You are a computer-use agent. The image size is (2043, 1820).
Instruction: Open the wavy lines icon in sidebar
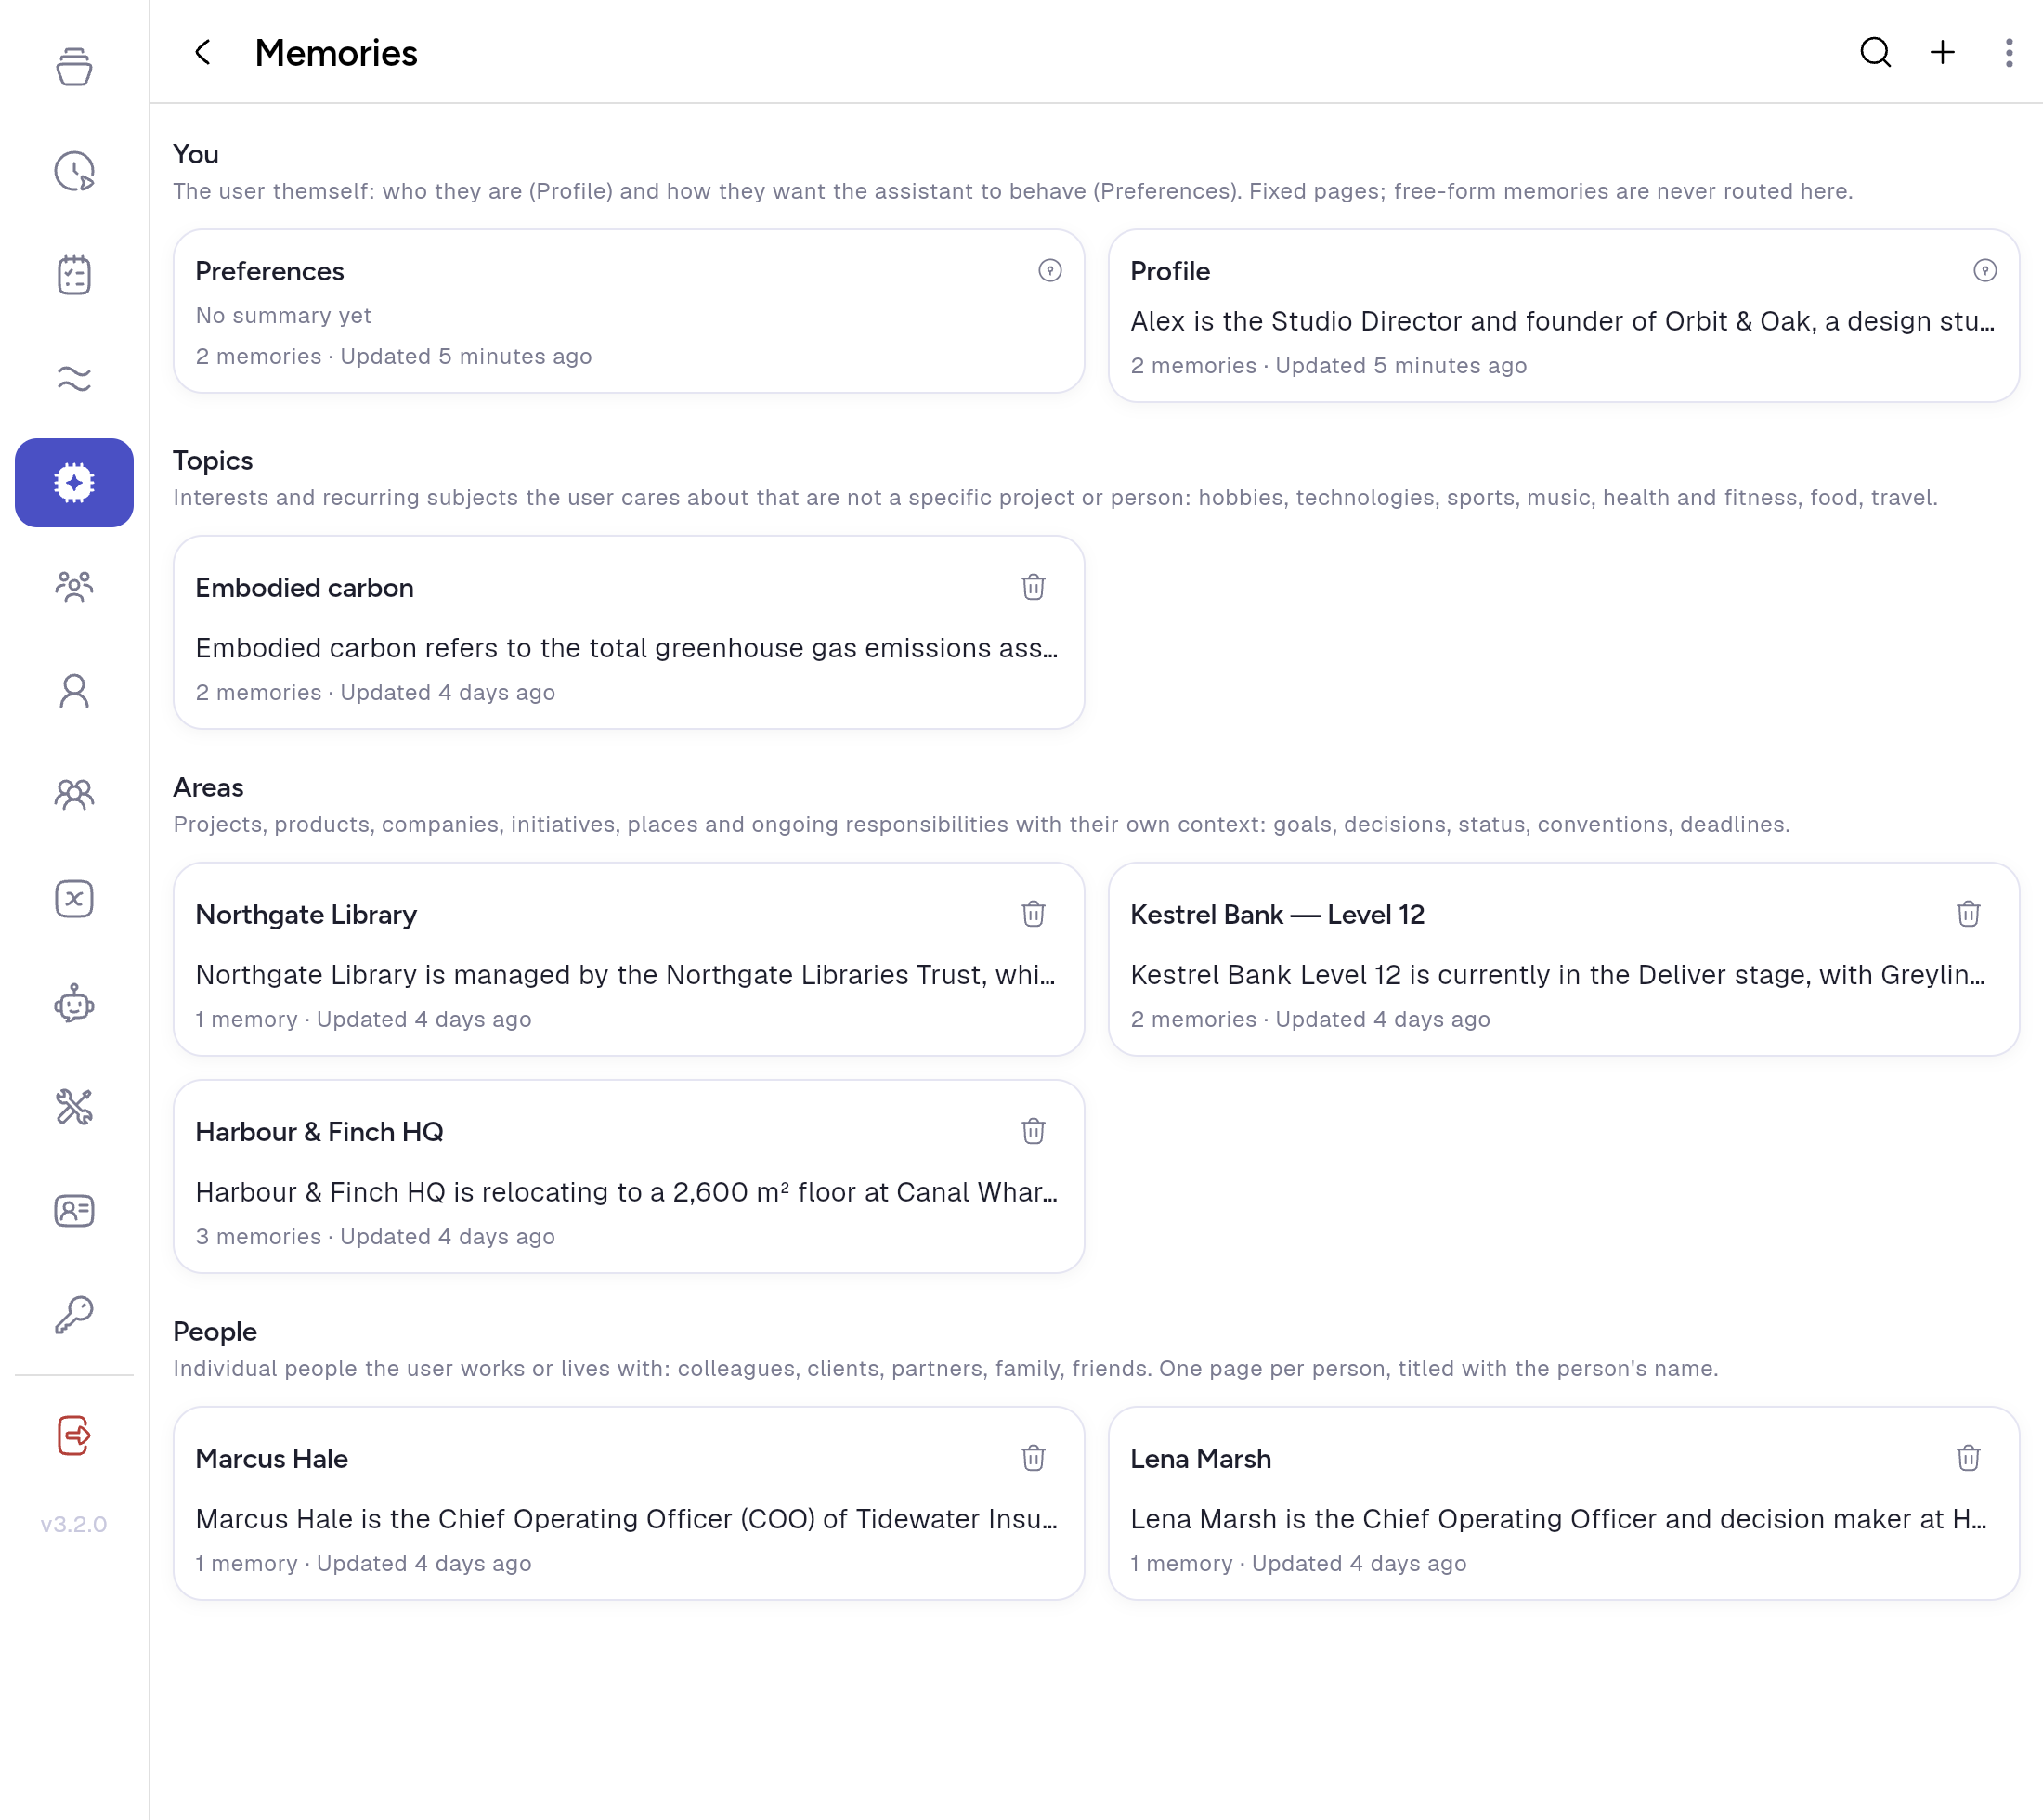[74, 379]
